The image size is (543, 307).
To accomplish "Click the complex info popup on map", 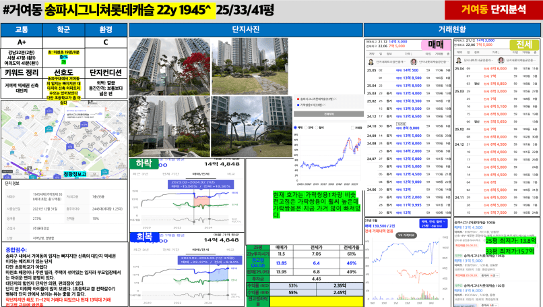I will tap(84, 114).
